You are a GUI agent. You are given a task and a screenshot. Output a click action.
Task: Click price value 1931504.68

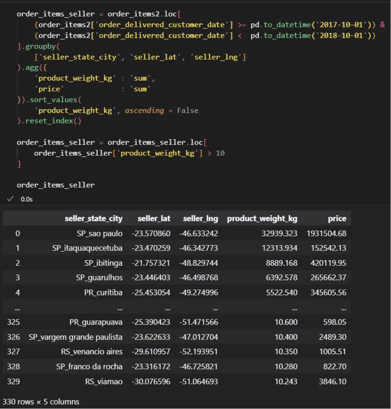tap(327, 233)
